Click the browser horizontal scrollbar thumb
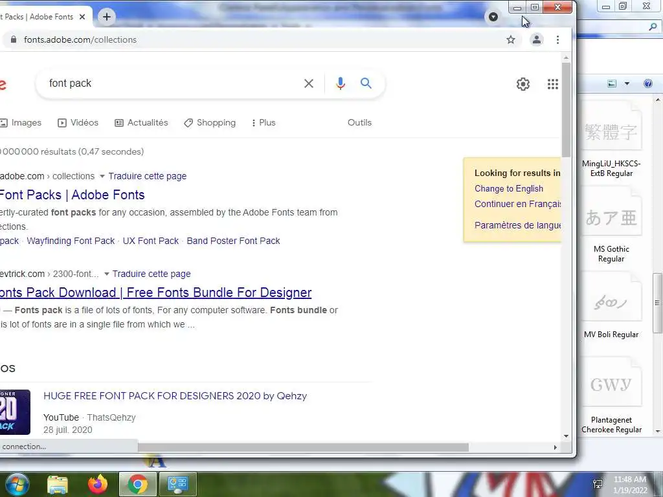This screenshot has height=497, width=663. 303,447
